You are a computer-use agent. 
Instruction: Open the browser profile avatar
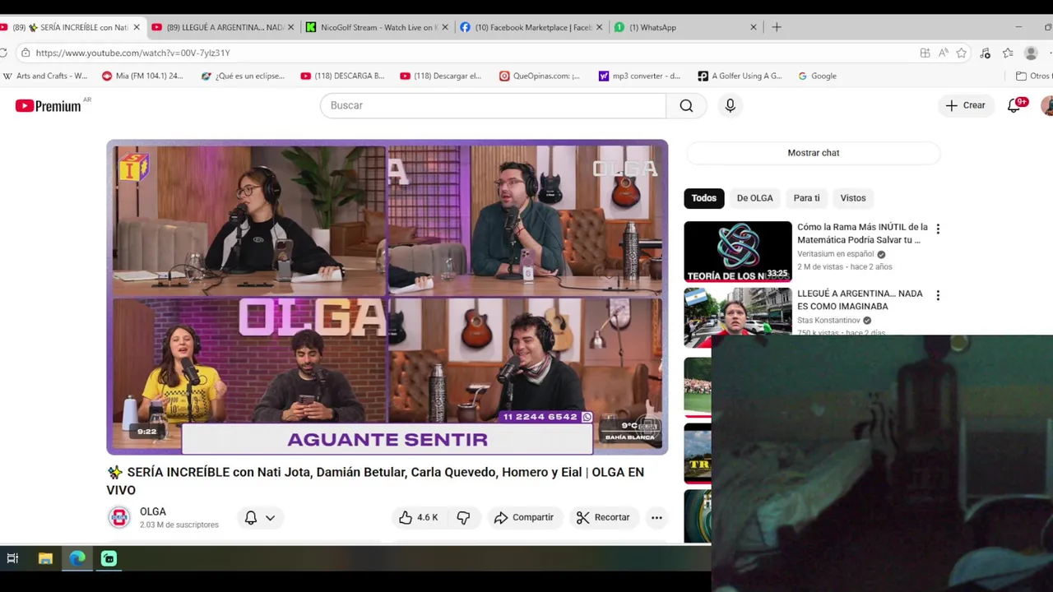pyautogui.click(x=1031, y=53)
